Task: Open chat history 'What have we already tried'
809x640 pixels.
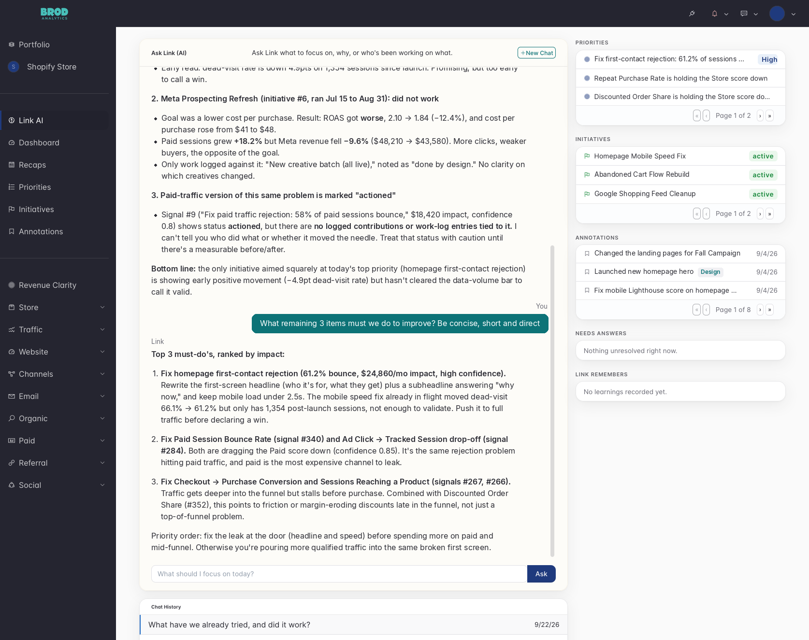Action: (x=354, y=625)
